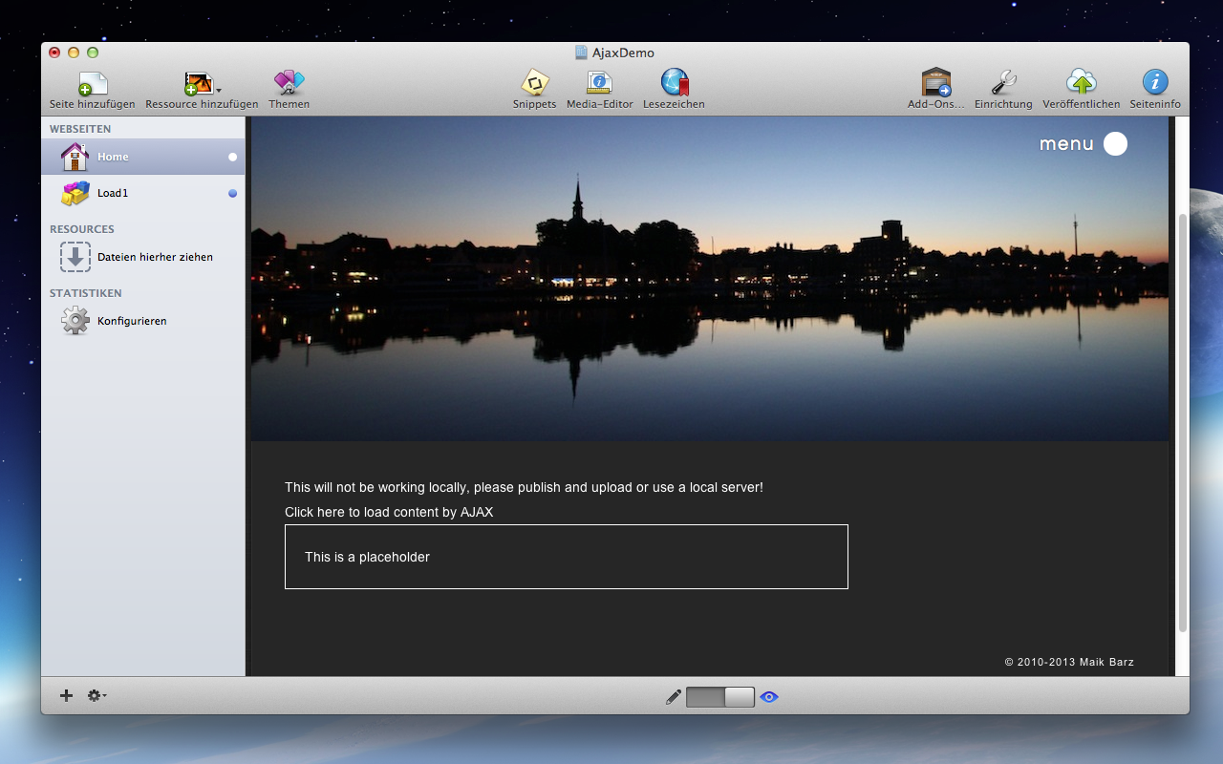This screenshot has width=1223, height=764.
Task: Click the white status dot beside Home
Action: tap(232, 157)
